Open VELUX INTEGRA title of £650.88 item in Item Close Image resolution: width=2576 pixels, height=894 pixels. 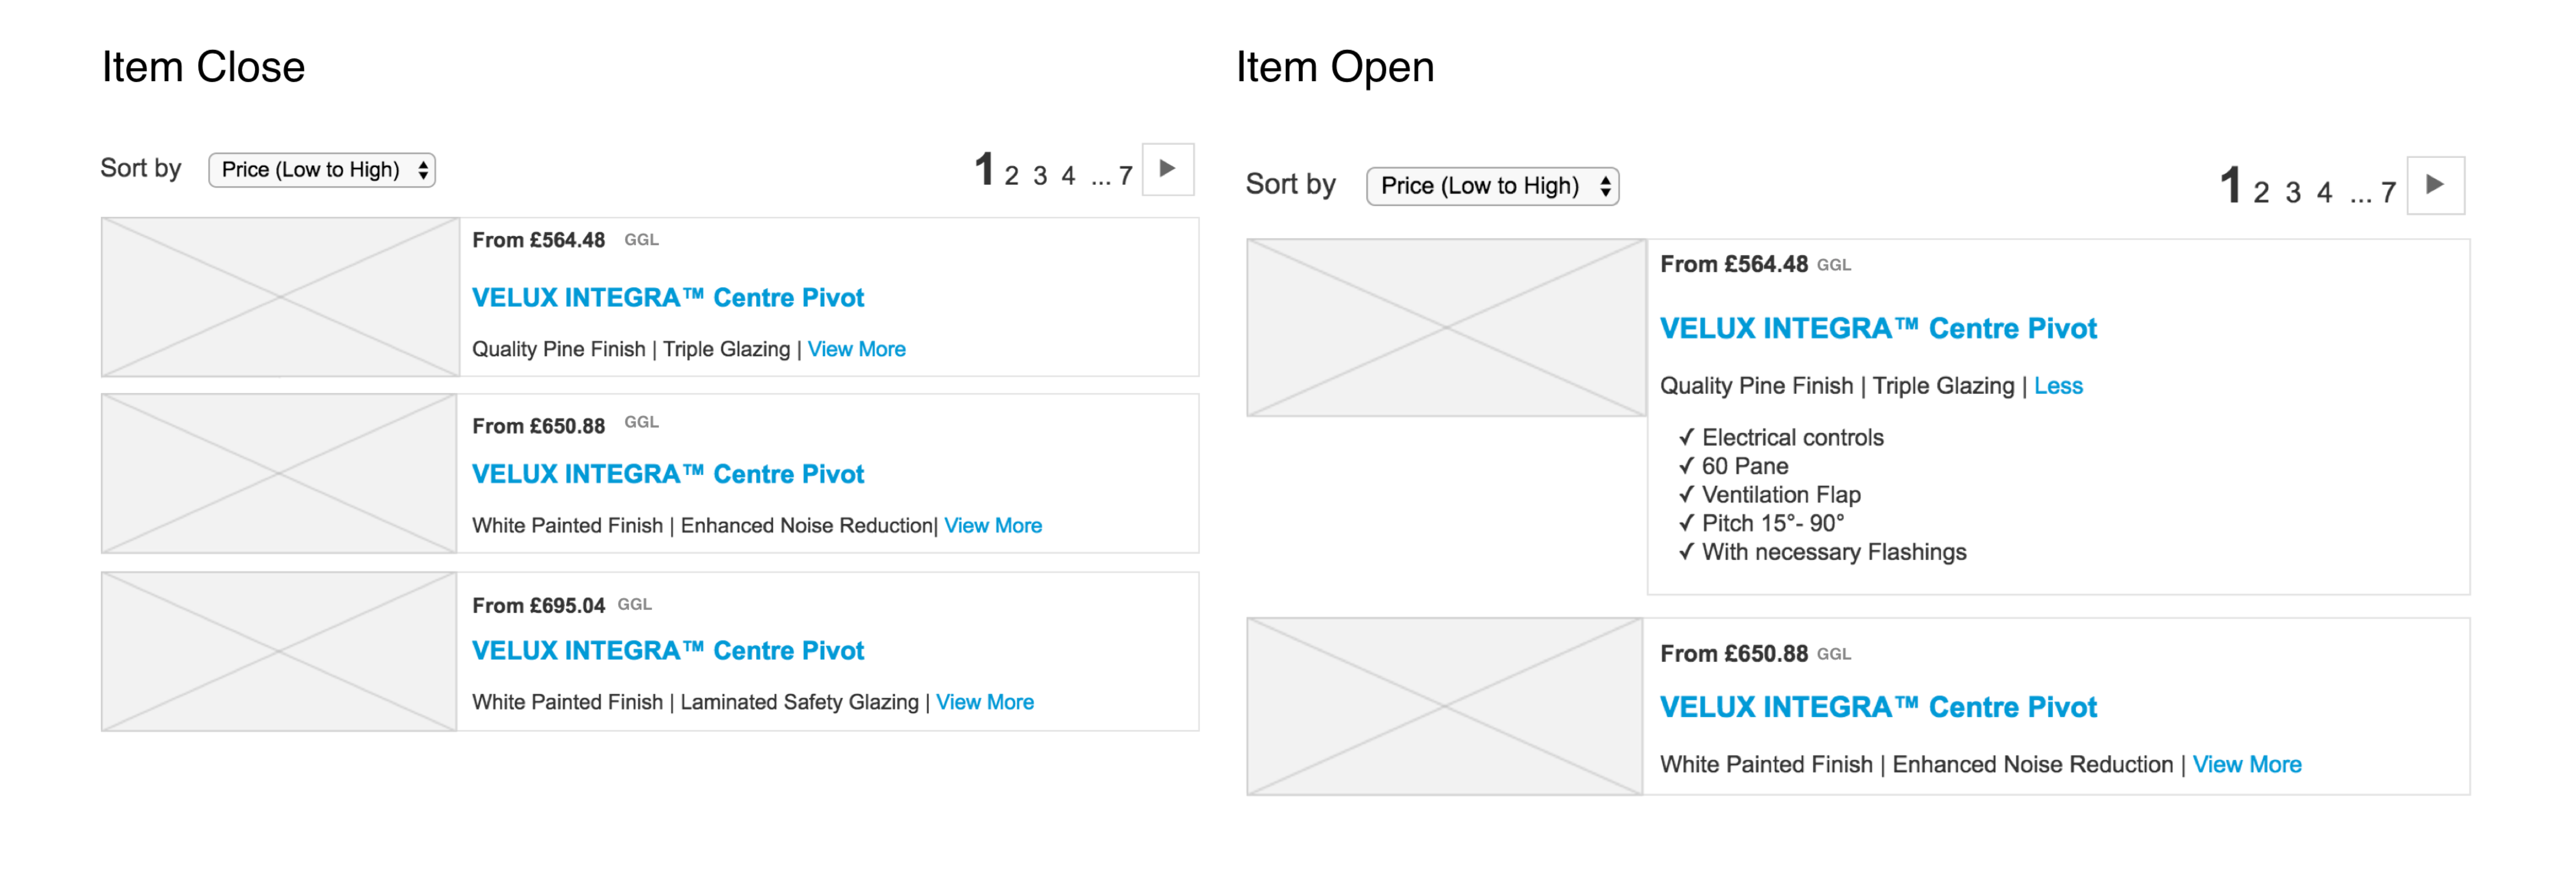click(667, 474)
